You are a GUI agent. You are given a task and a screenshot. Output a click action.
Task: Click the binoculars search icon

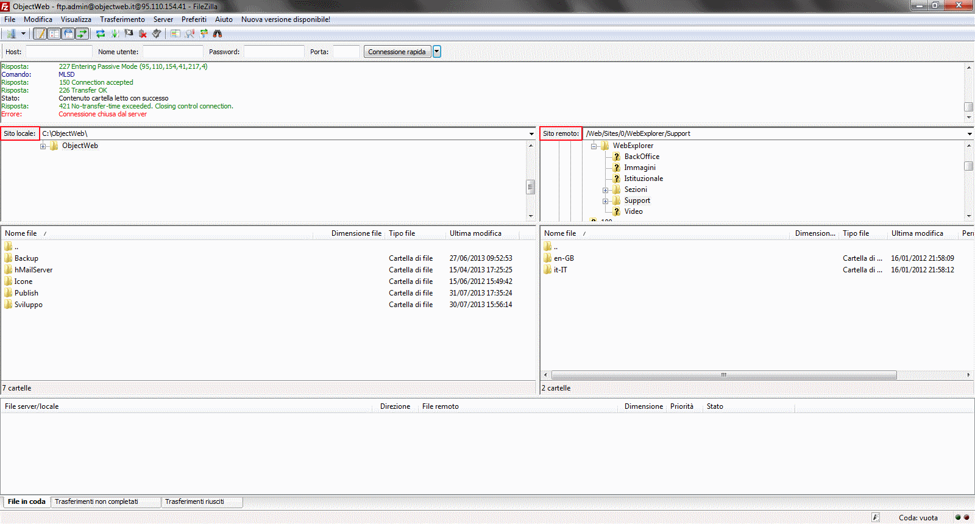[218, 34]
